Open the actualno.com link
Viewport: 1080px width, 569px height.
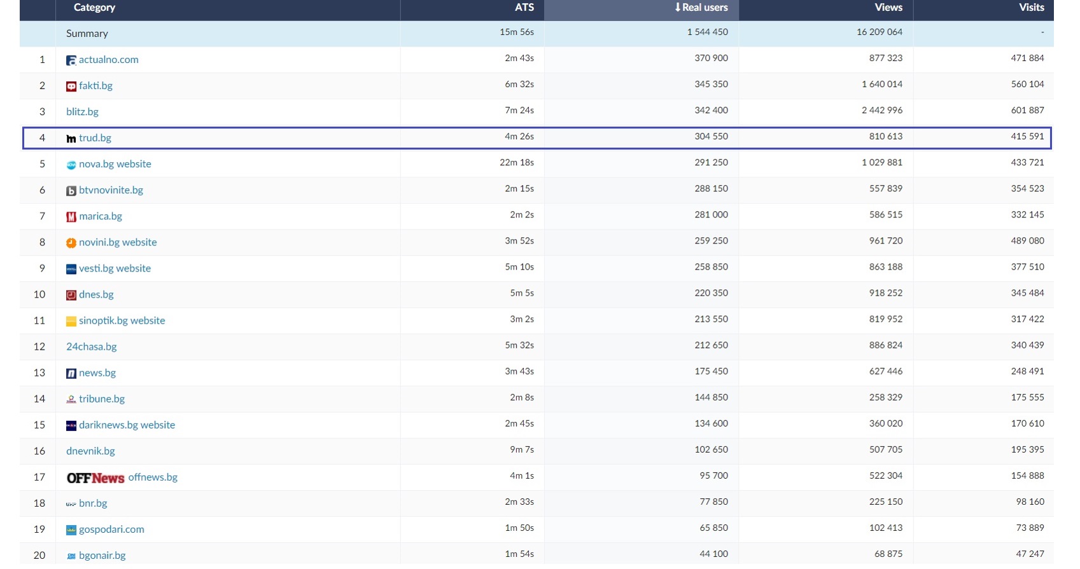[x=109, y=60]
